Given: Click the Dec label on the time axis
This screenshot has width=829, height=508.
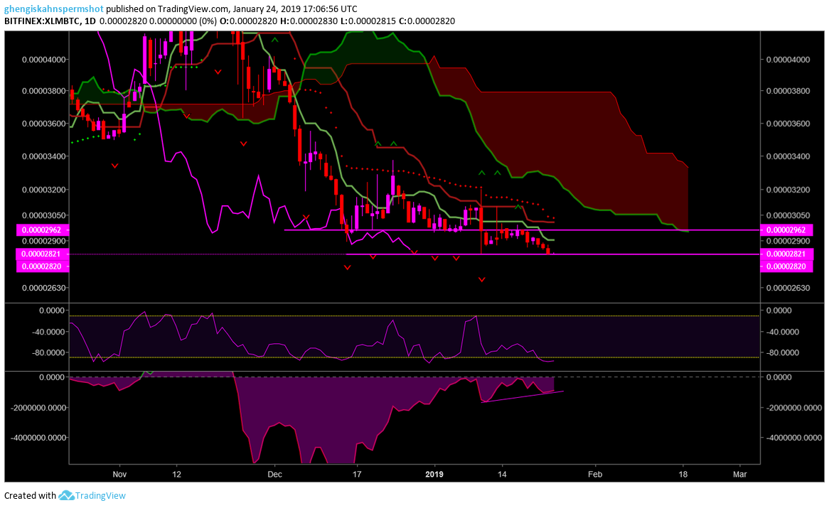Looking at the screenshot, I should click(274, 474).
